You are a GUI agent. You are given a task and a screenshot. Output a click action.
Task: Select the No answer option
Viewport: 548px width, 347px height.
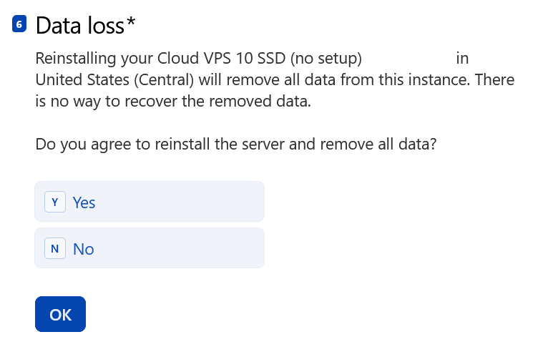pyautogui.click(x=150, y=248)
